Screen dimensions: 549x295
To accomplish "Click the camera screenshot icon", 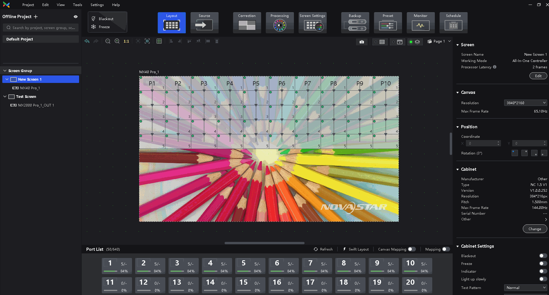I will pyautogui.click(x=362, y=42).
